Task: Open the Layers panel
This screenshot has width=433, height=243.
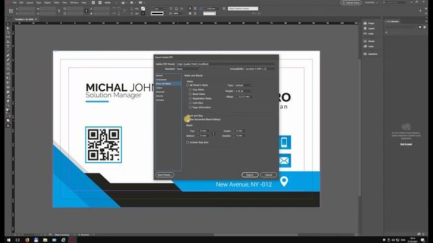Action: click(x=369, y=28)
